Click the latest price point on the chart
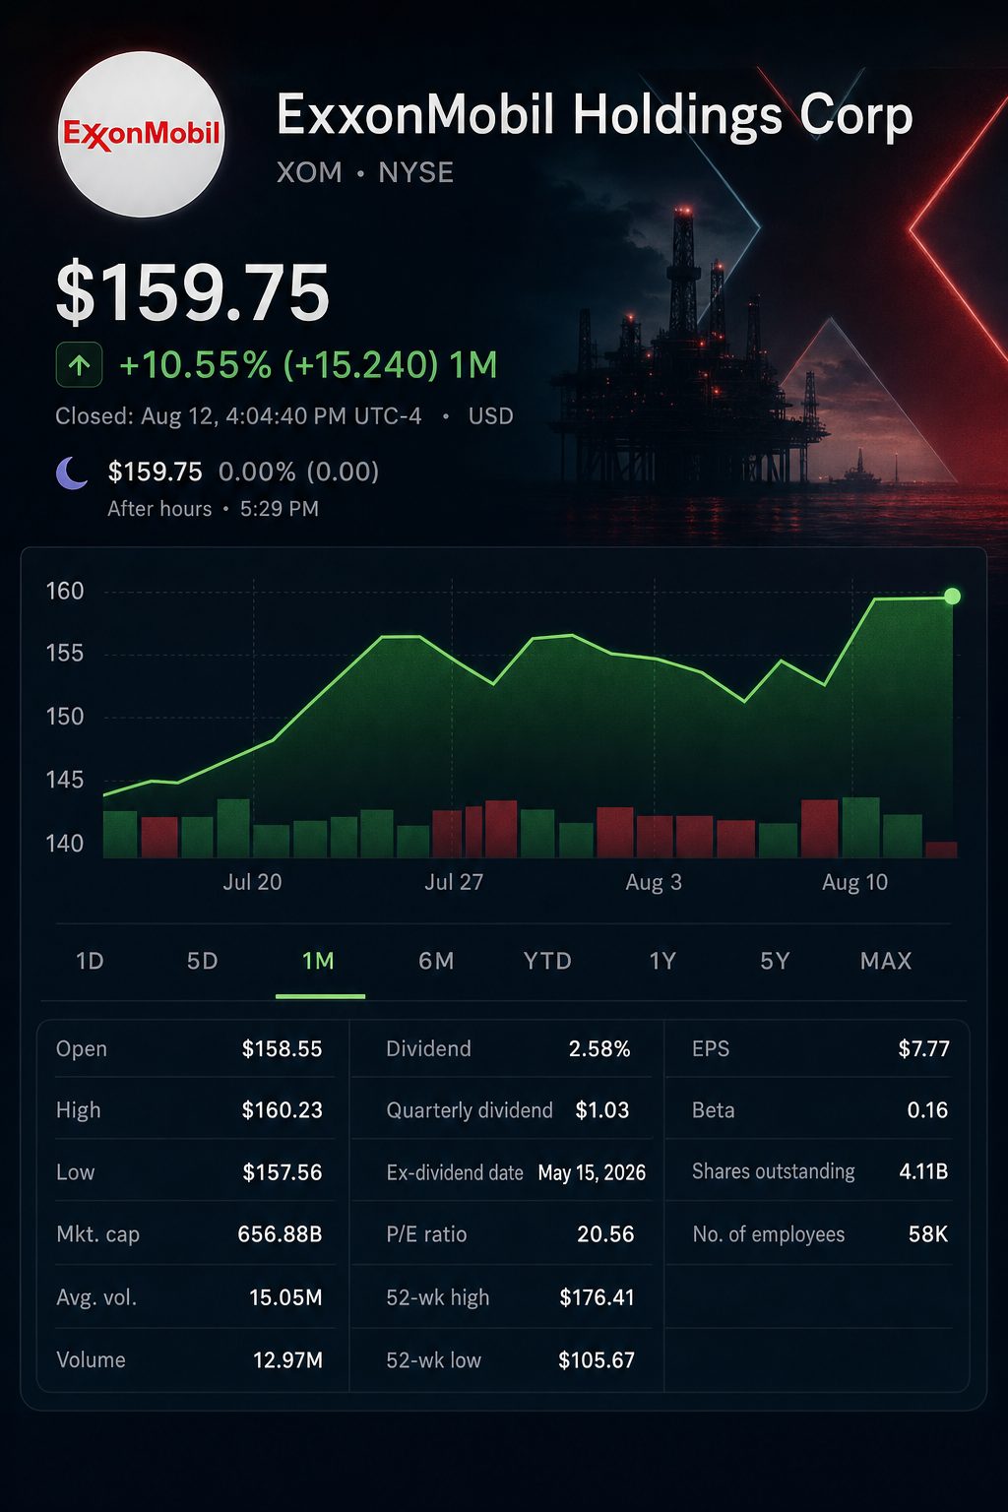Screen dimensions: 1008x1512 [x=952, y=596]
